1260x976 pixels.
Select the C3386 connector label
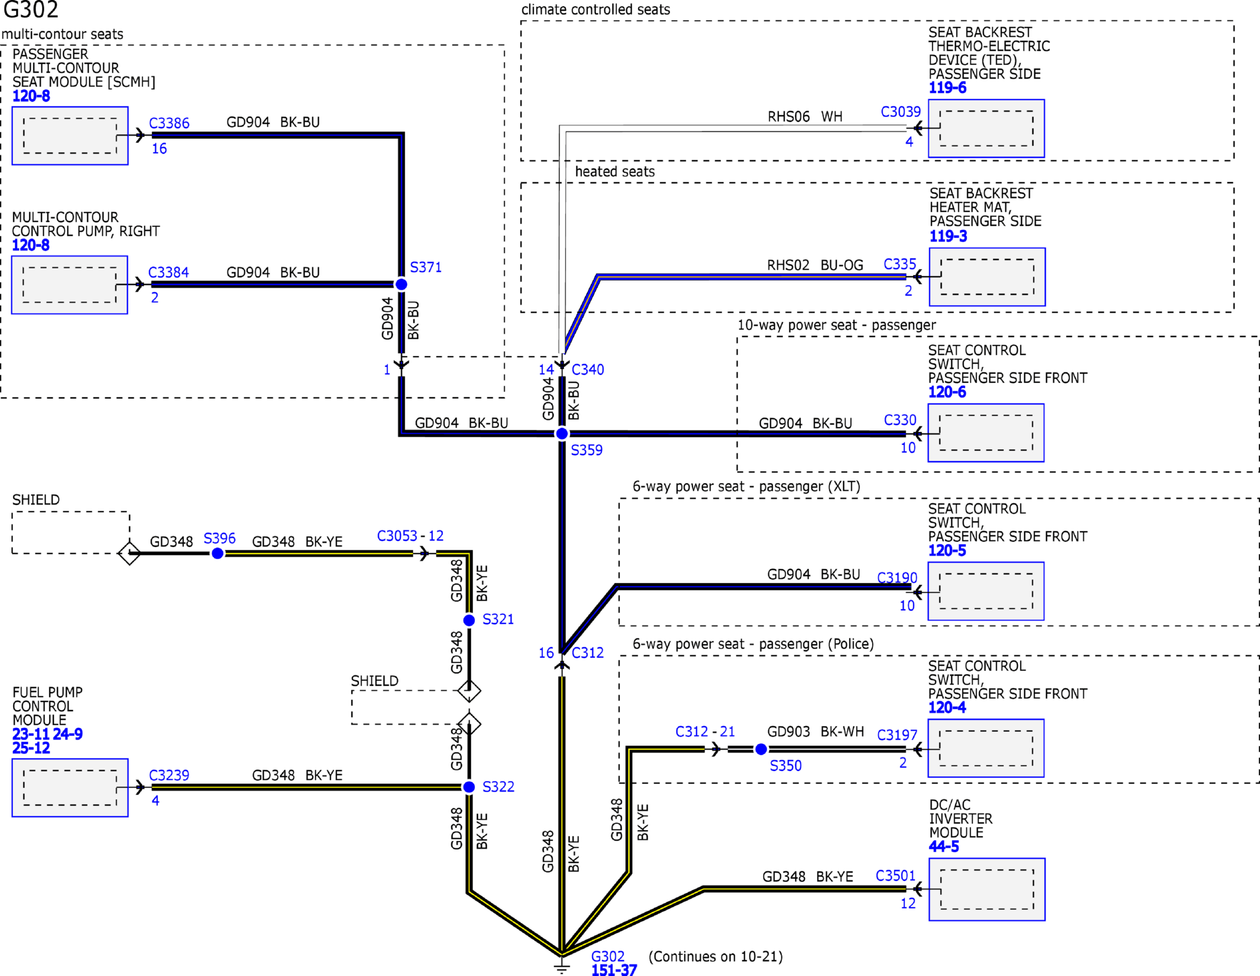(x=169, y=123)
